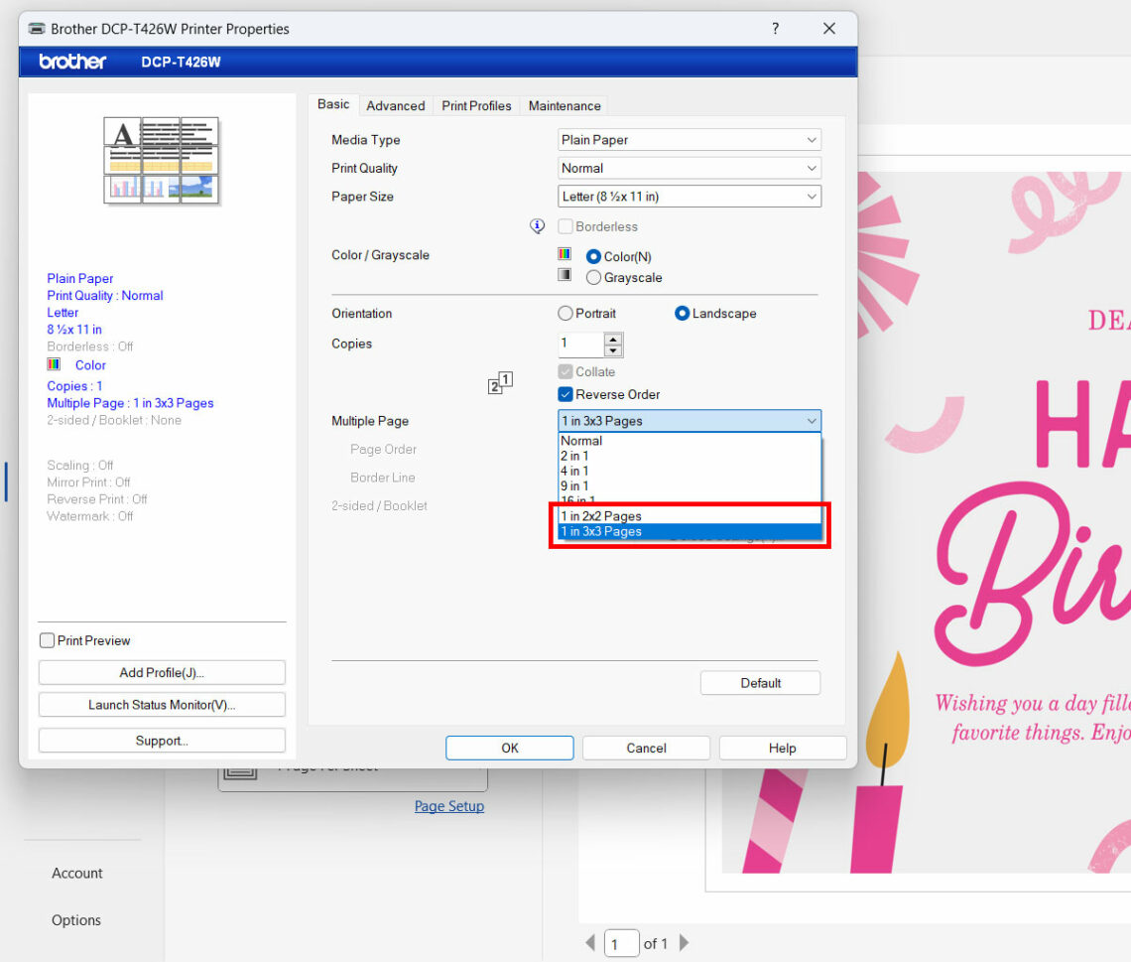This screenshot has width=1131, height=962.
Task: Click the help question mark in title bar
Action: tap(775, 29)
